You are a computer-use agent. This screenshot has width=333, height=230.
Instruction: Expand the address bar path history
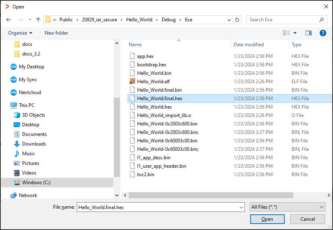(229, 20)
